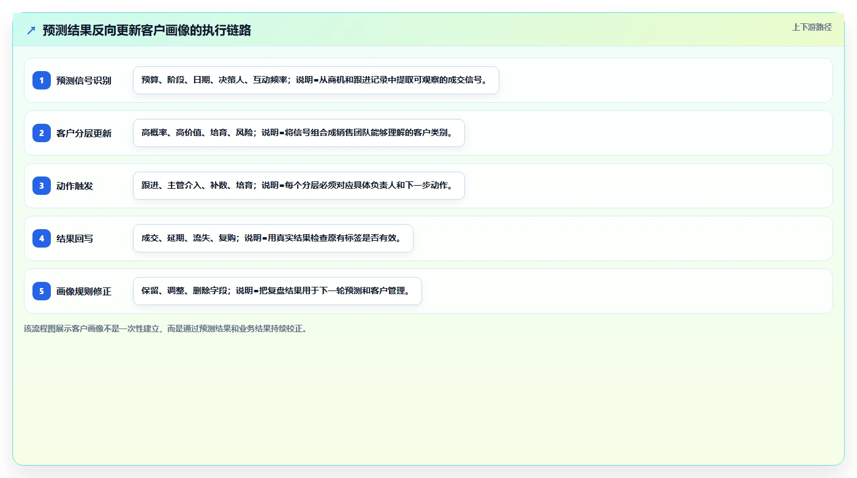Click the footnote text 该流程图展示客户画像
The image size is (857, 478).
pos(167,328)
